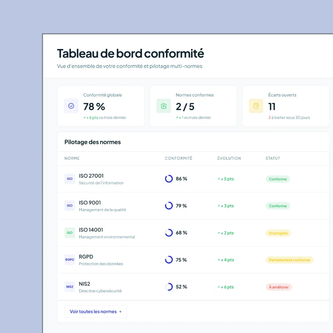
Task: Click the Normes conformes green shield icon
Action: coord(164,106)
